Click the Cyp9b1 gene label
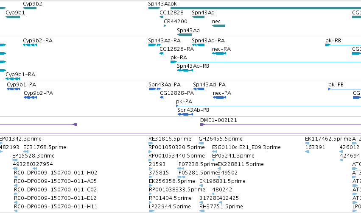 point(15,13)
